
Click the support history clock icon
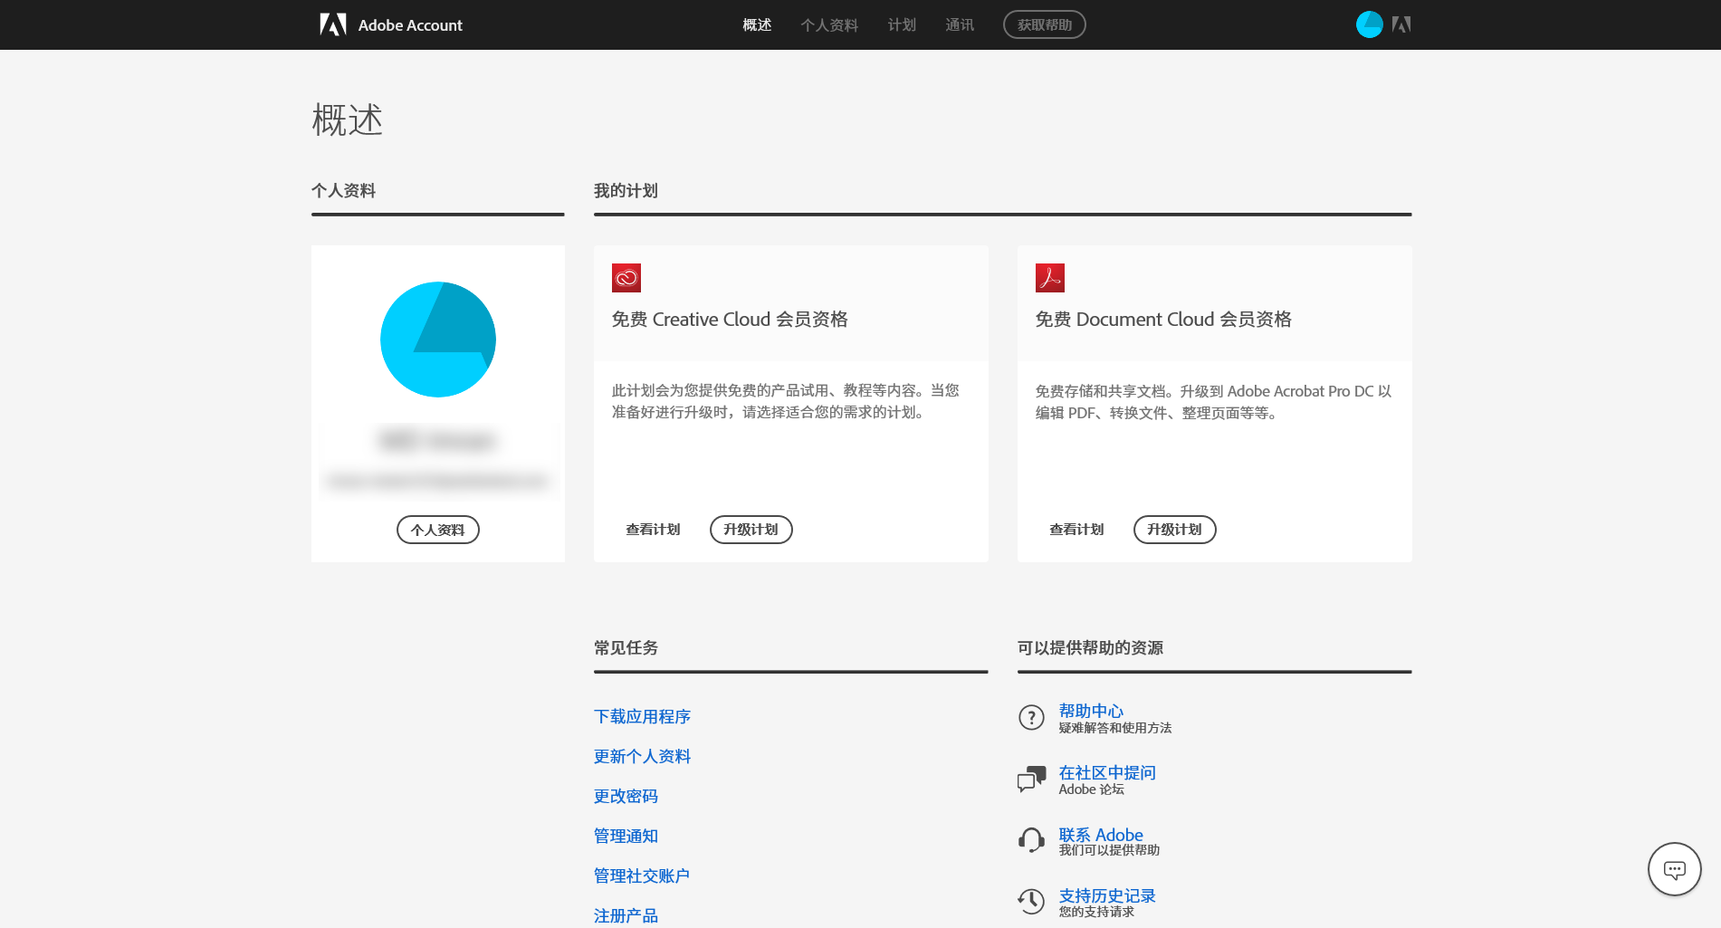coord(1031,901)
